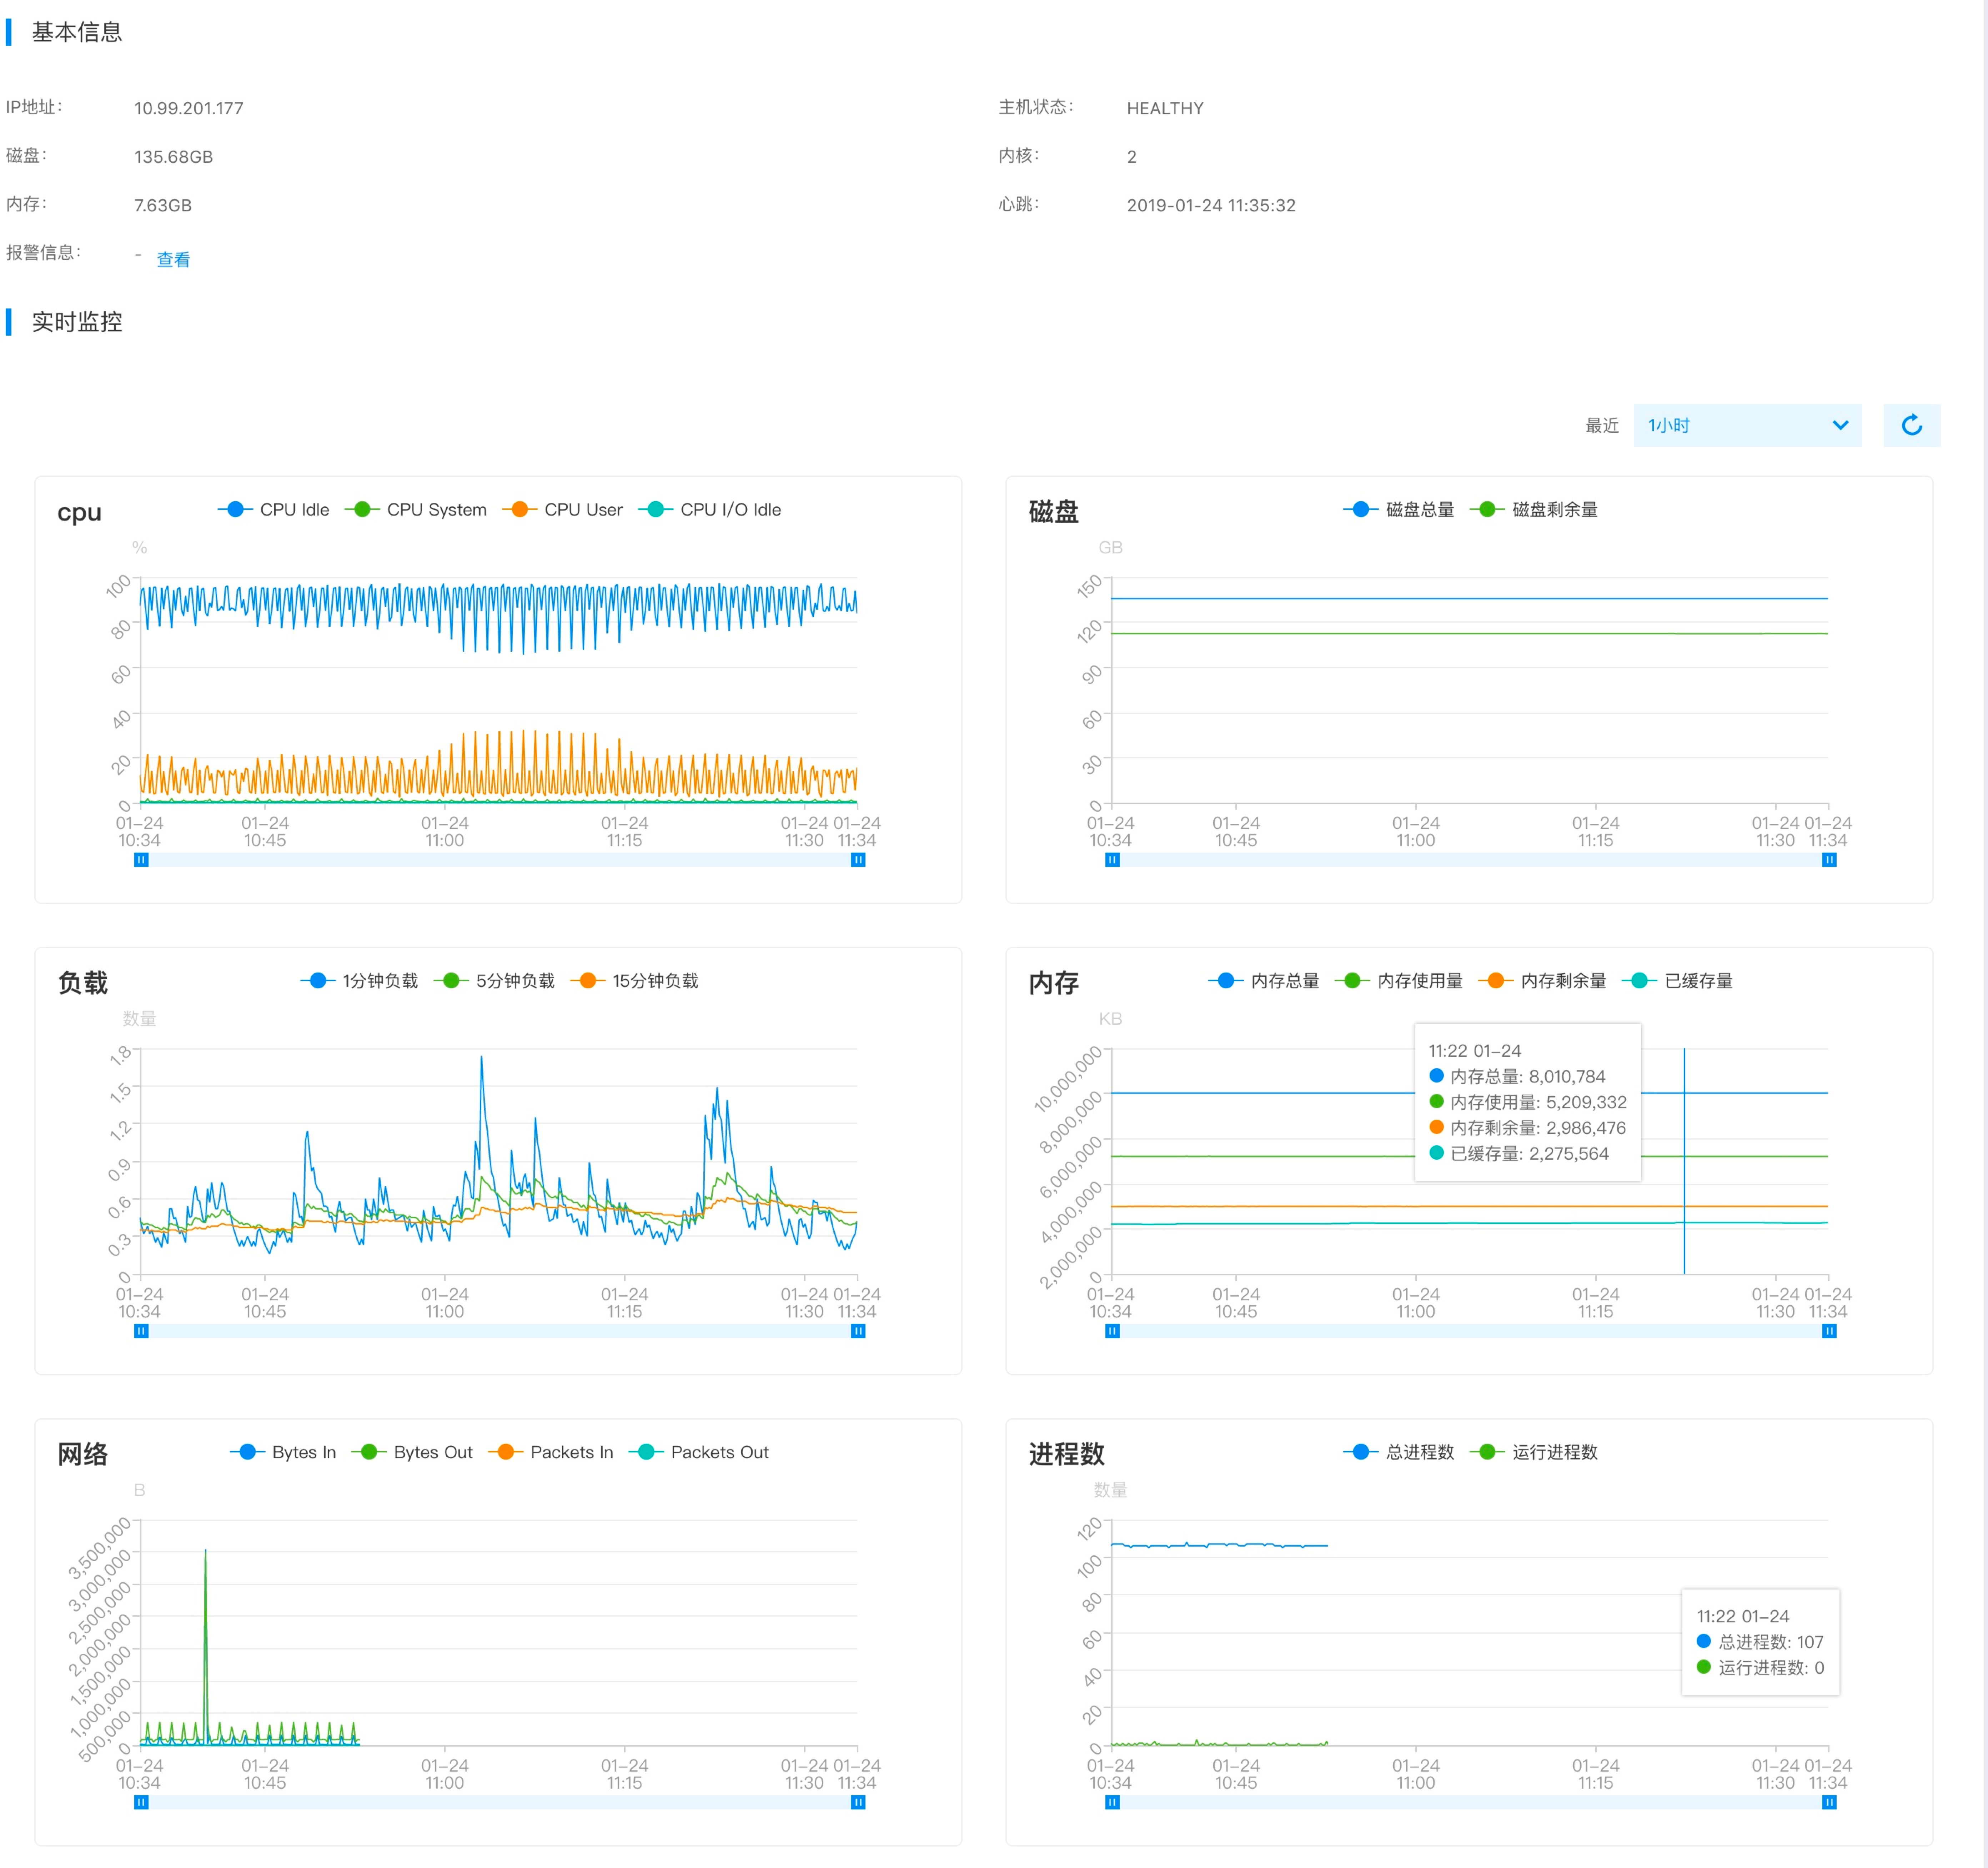
Task: Toggle the 运行进程数 legend series
Action: click(1534, 1452)
